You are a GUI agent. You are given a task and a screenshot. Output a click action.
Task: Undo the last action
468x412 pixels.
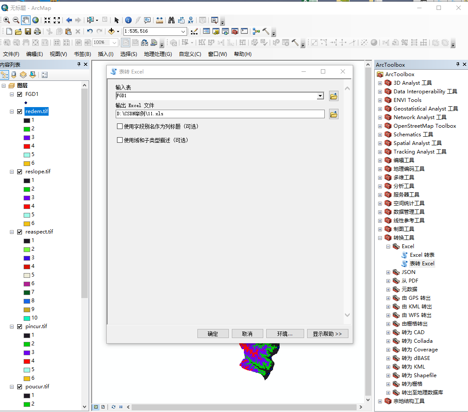(90, 31)
